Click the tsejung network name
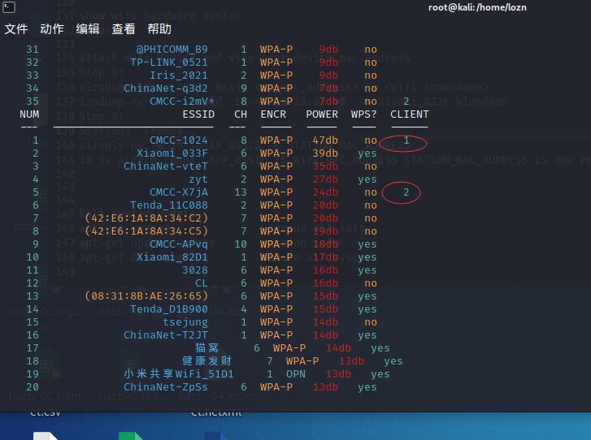 (x=185, y=322)
